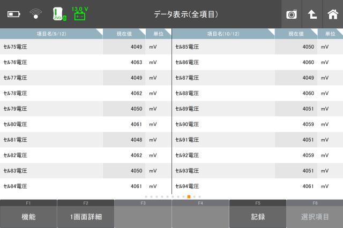Image resolution: width=343 pixels, height=228 pixels.
Task: Tap the camera screenshot icon
Action: 292,14
